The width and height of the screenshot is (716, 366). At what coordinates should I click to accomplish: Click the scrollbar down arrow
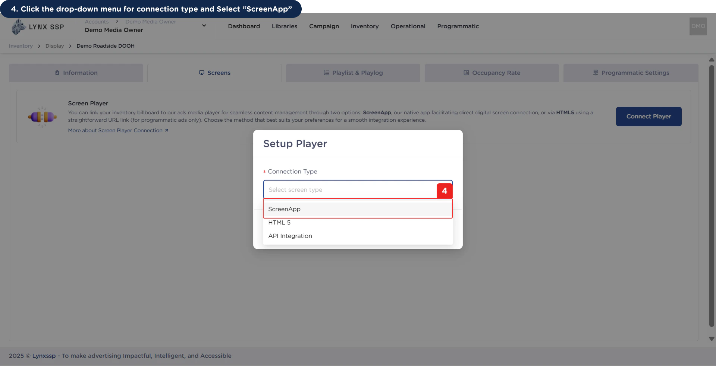point(712,339)
